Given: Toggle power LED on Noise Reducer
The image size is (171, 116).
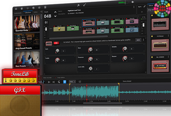Looking at the screenshot, I should 68,26.
